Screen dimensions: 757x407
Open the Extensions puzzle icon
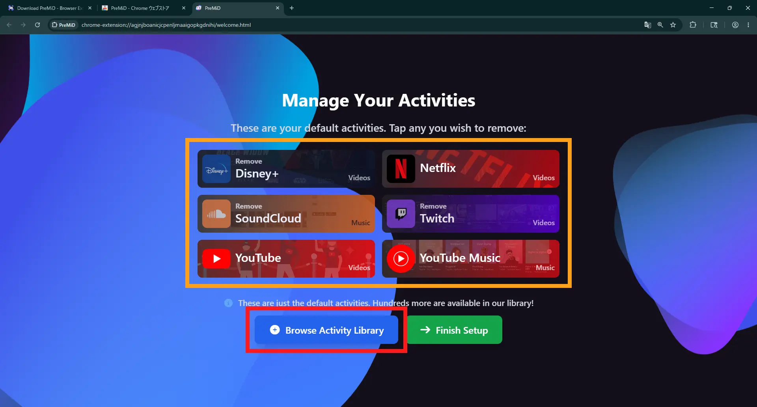pyautogui.click(x=693, y=25)
